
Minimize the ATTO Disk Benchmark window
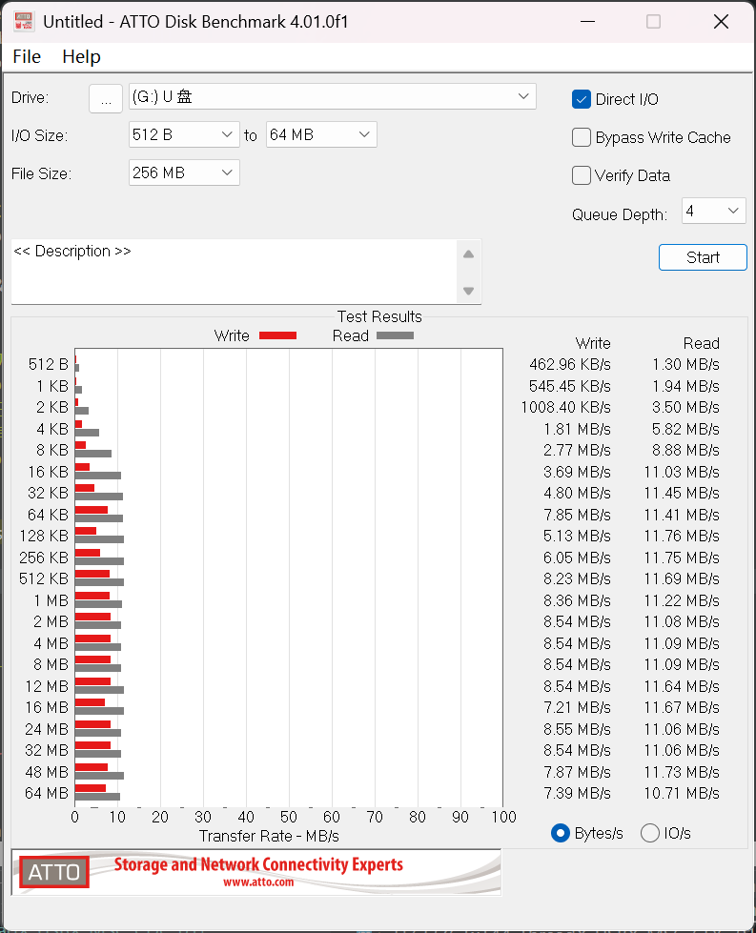587,21
